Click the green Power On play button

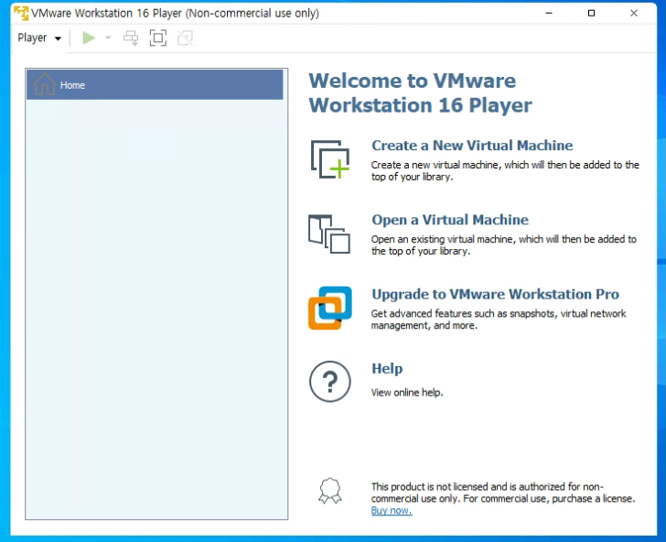point(89,38)
